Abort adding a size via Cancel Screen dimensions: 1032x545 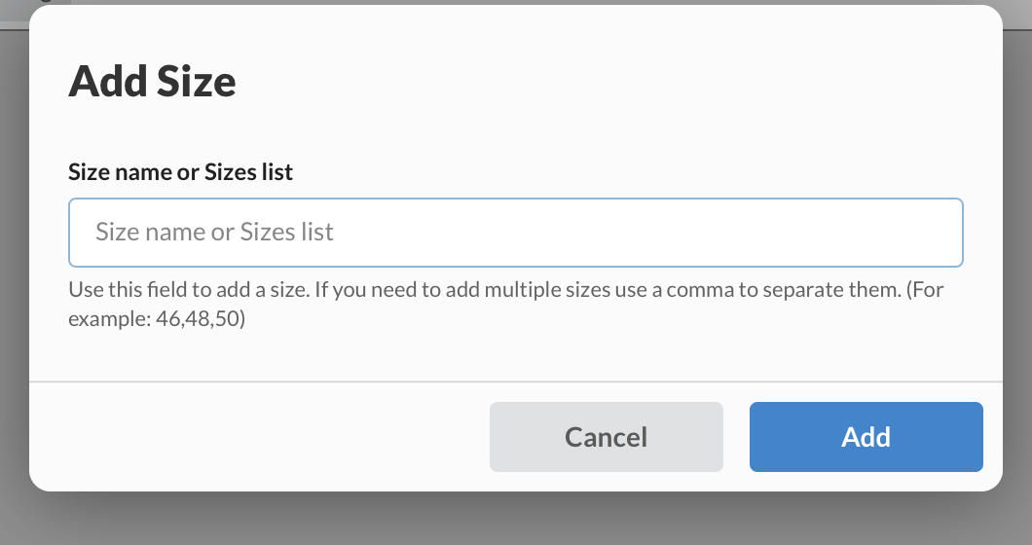point(606,437)
